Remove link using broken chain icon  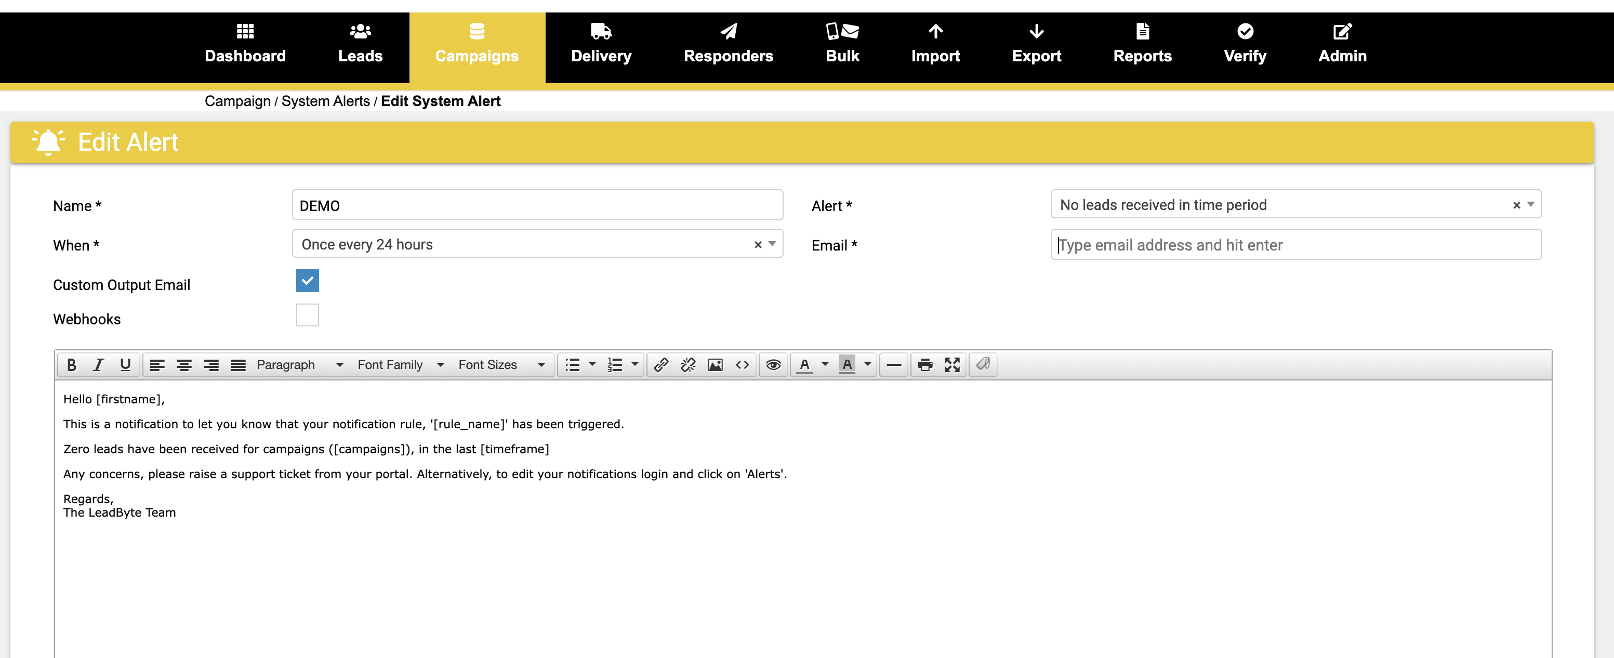coord(688,365)
